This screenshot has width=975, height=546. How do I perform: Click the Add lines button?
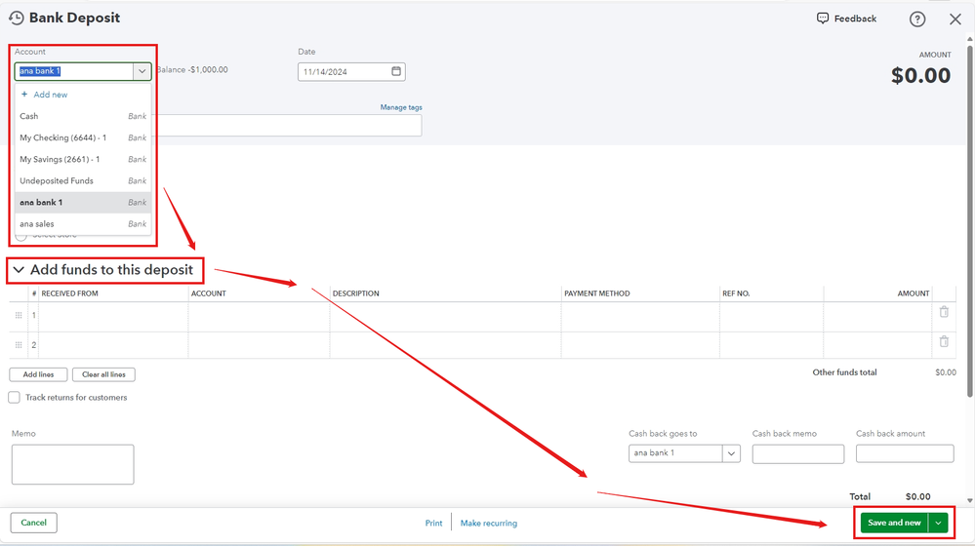(39, 374)
